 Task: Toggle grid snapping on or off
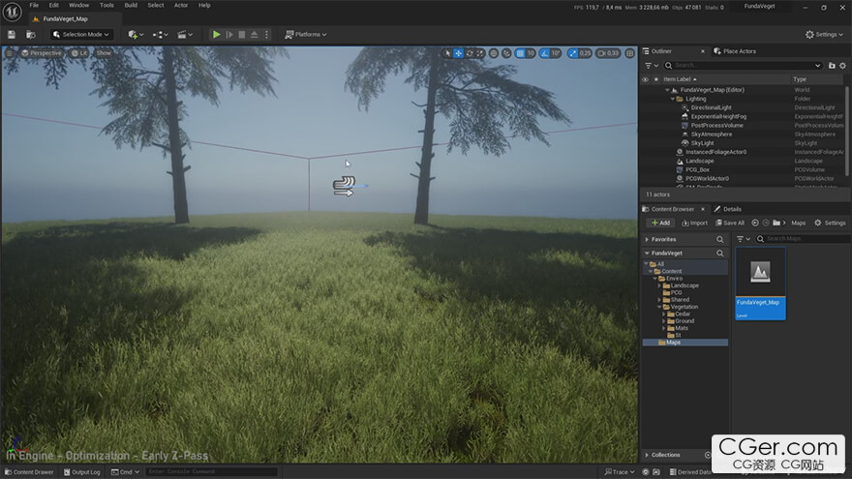[x=520, y=52]
